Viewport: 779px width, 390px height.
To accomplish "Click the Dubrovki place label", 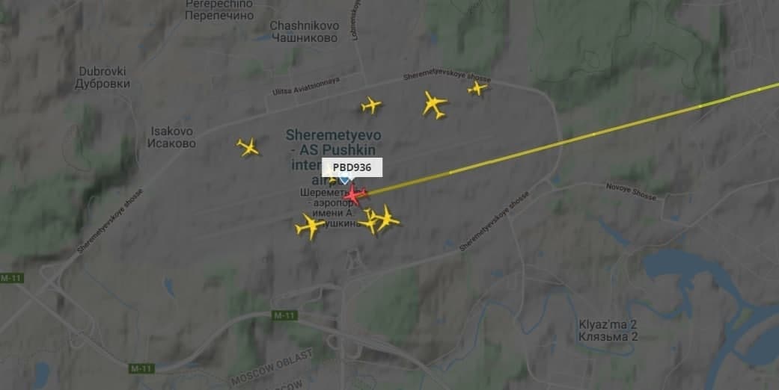I will pyautogui.click(x=103, y=78).
